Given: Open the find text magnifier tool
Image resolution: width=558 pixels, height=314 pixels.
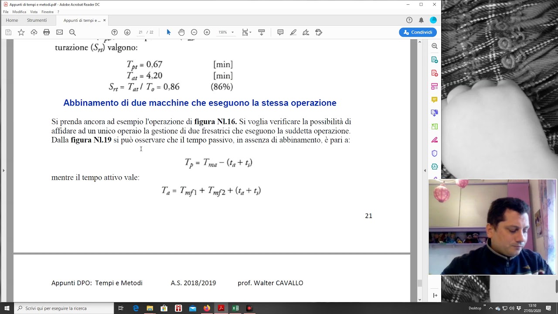Looking at the screenshot, I should pos(72,32).
